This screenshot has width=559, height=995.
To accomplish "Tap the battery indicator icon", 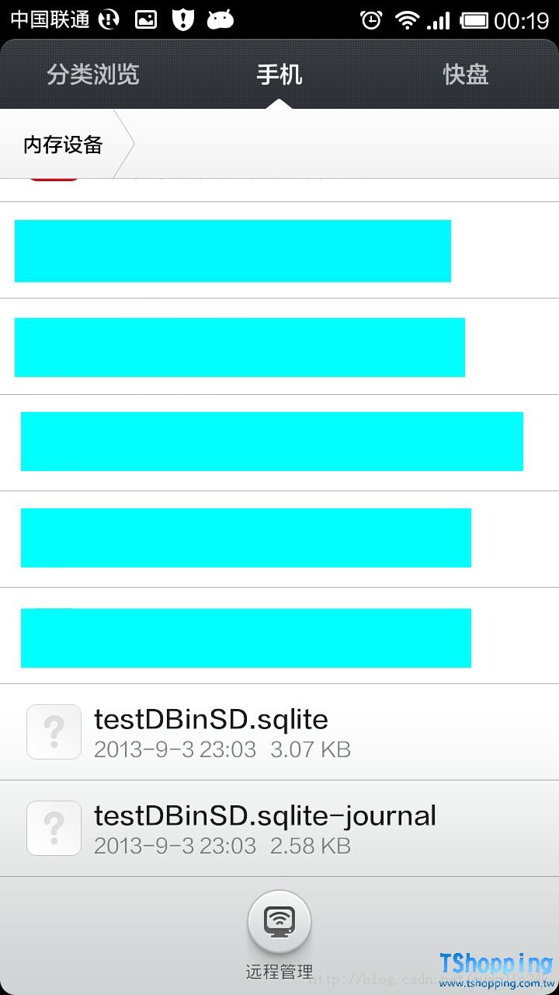I will click(x=474, y=20).
